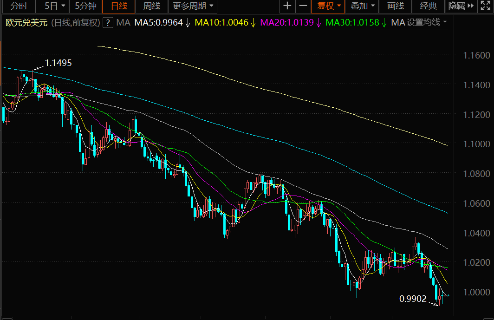This screenshot has width=494, height=320.
Task: Activate the 画线 drawing tool button
Action: point(396,6)
